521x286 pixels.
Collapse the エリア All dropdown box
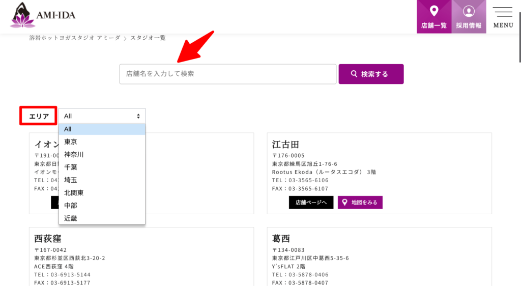pos(102,116)
